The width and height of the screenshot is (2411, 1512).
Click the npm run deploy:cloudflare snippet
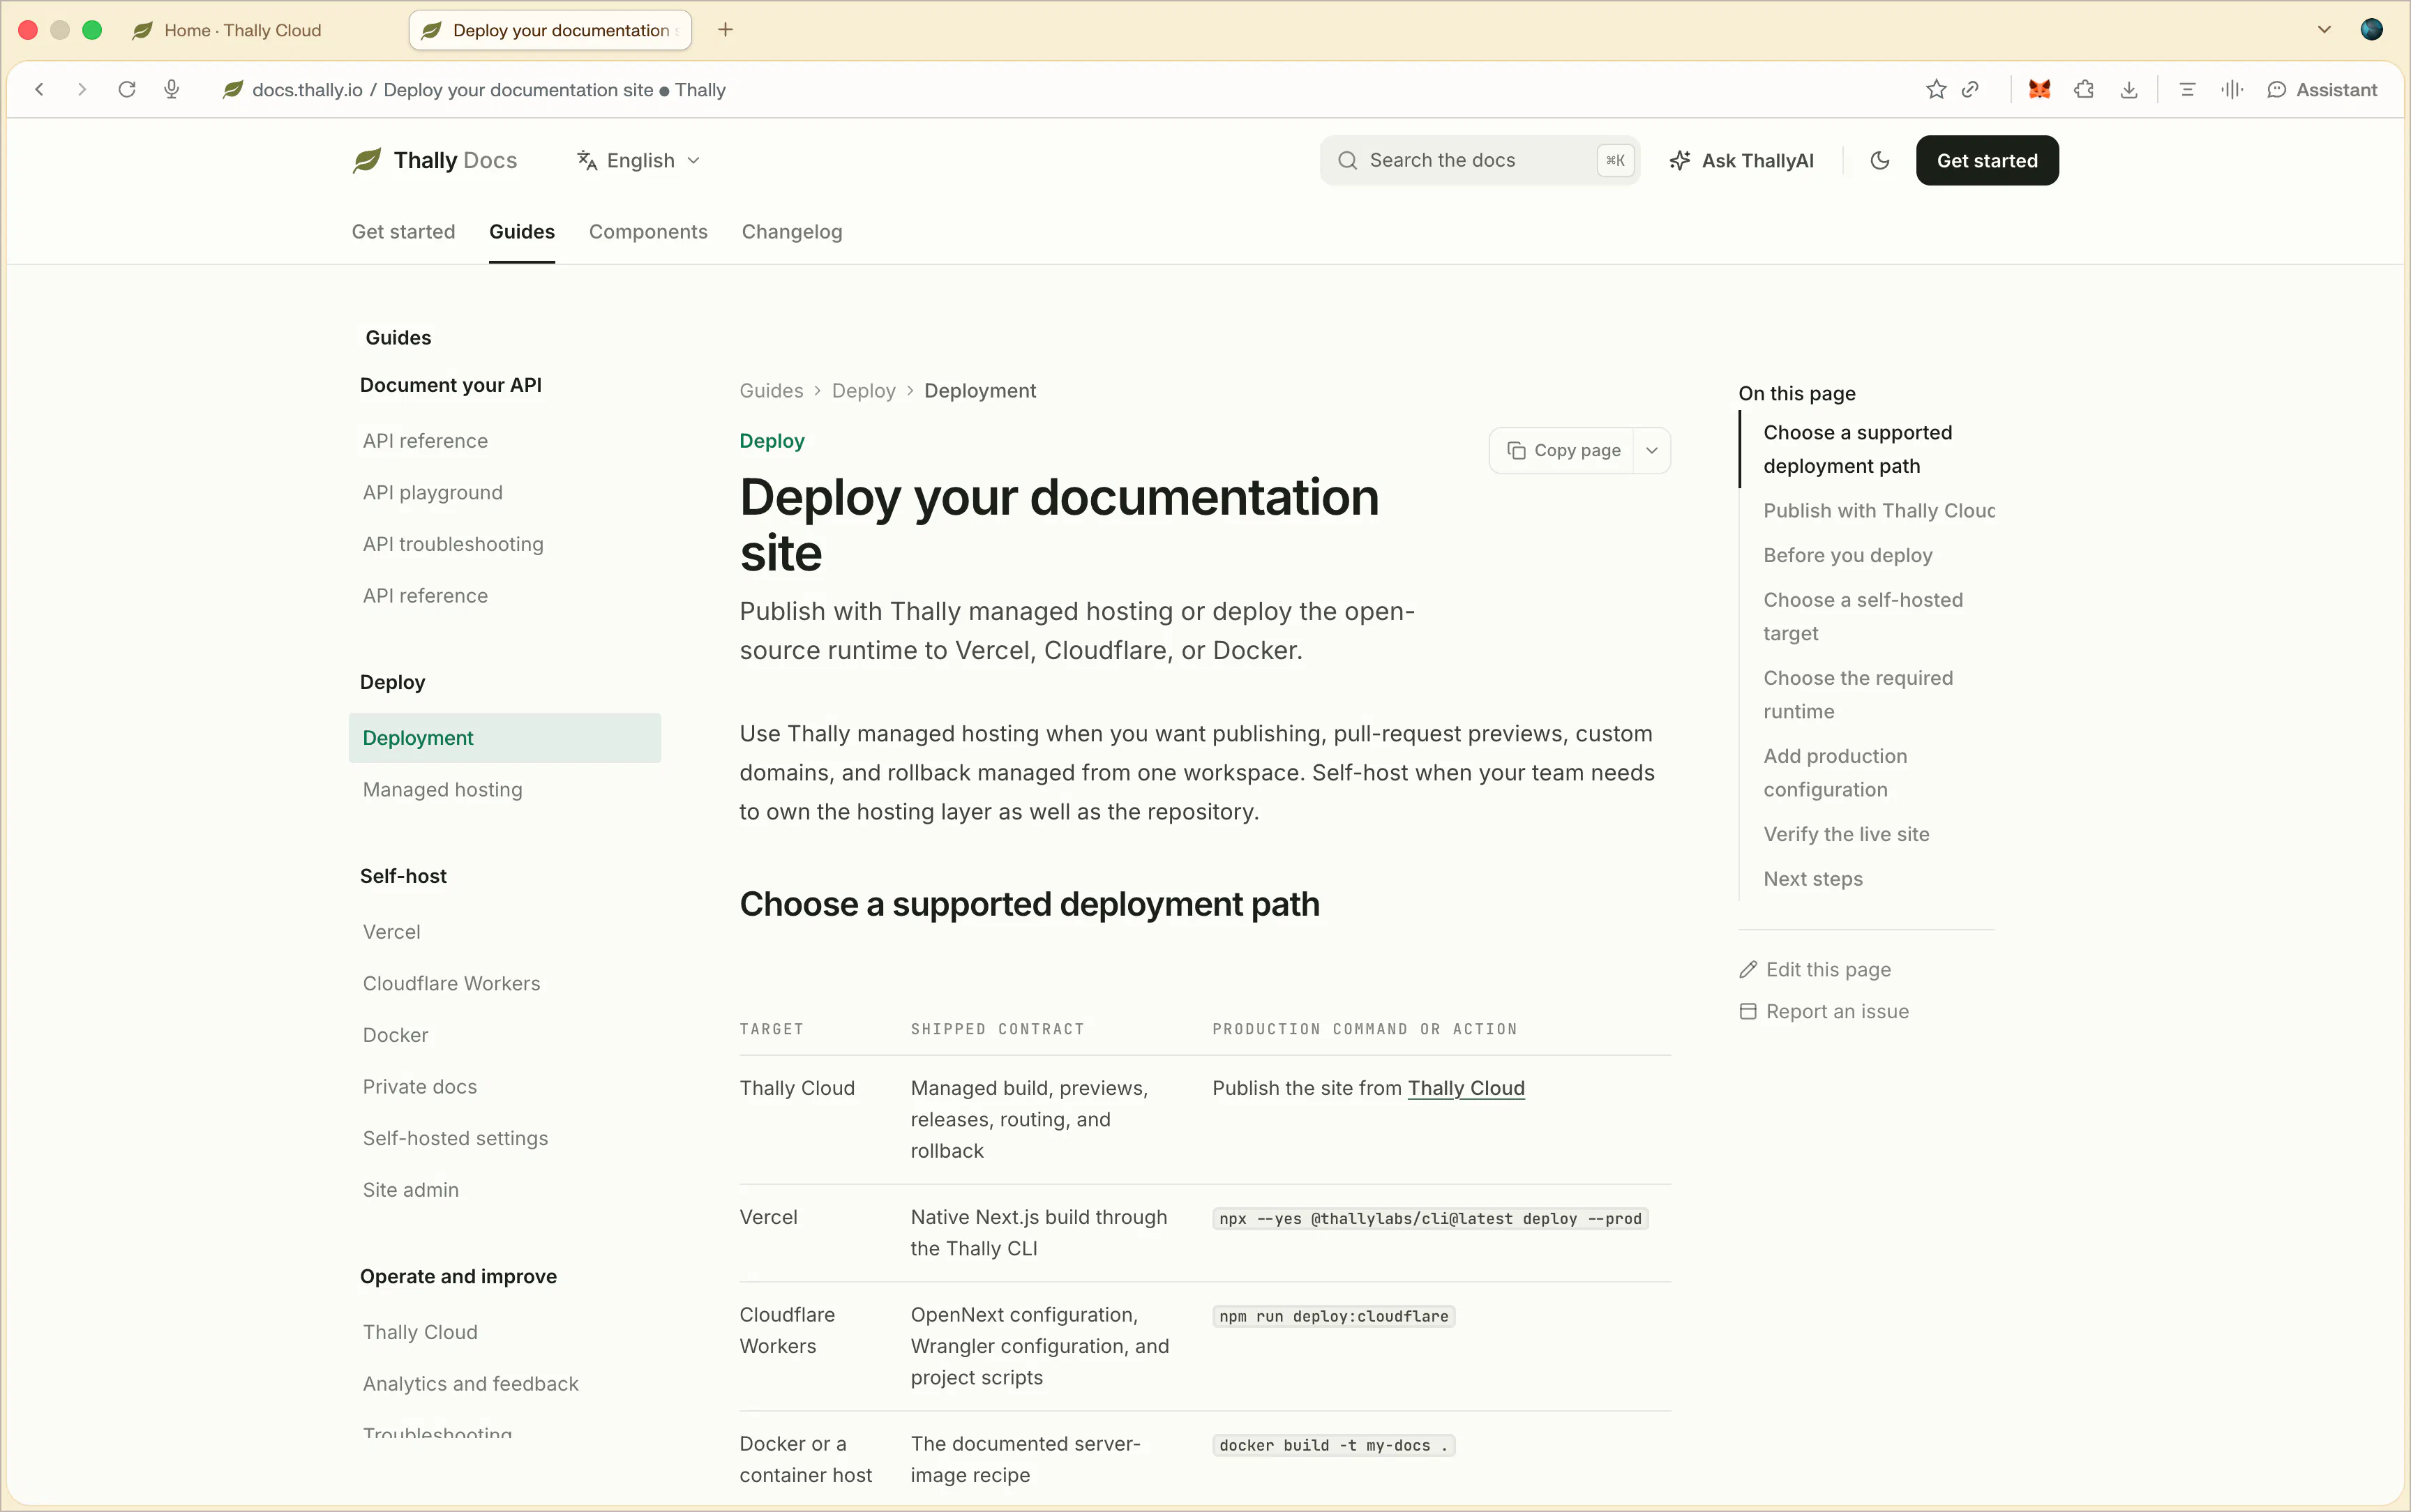tap(1333, 1317)
